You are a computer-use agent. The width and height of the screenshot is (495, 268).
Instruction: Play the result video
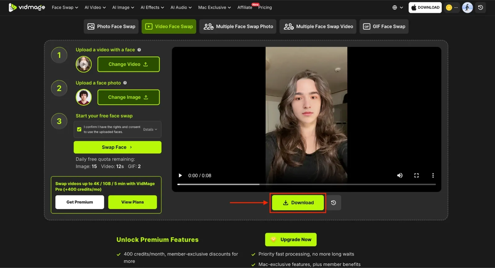(x=180, y=176)
